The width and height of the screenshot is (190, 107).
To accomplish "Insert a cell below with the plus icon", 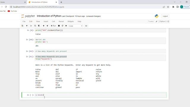I will tap(27, 26).
